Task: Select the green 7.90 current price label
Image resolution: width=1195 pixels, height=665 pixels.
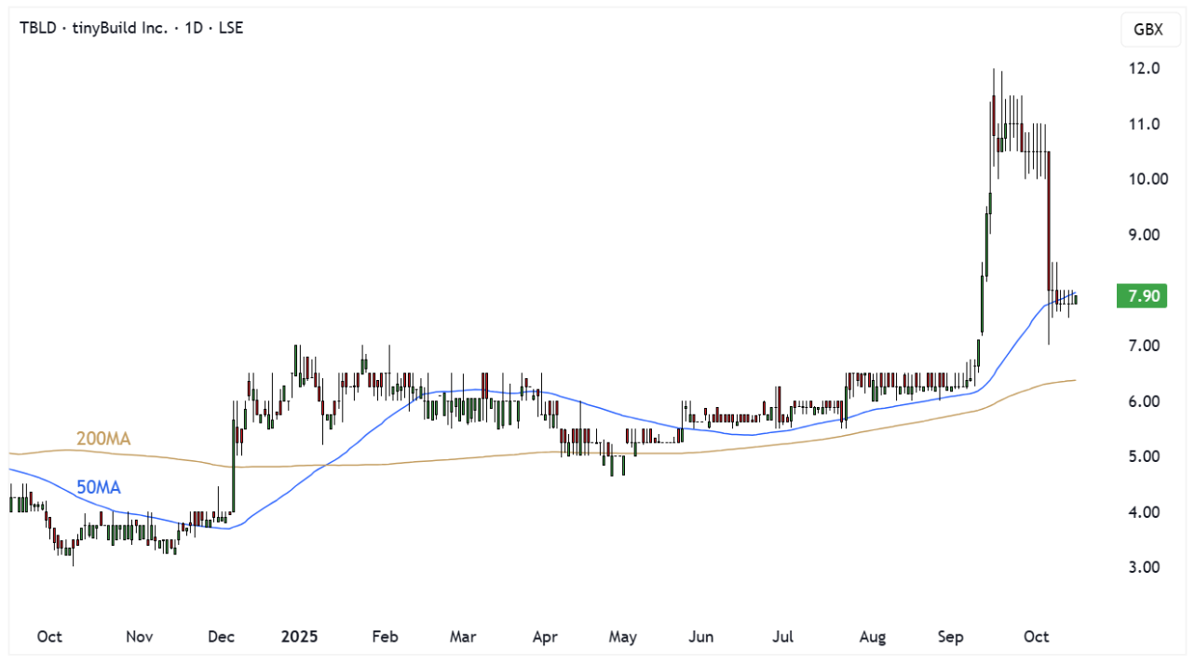Action: pyautogui.click(x=1142, y=297)
